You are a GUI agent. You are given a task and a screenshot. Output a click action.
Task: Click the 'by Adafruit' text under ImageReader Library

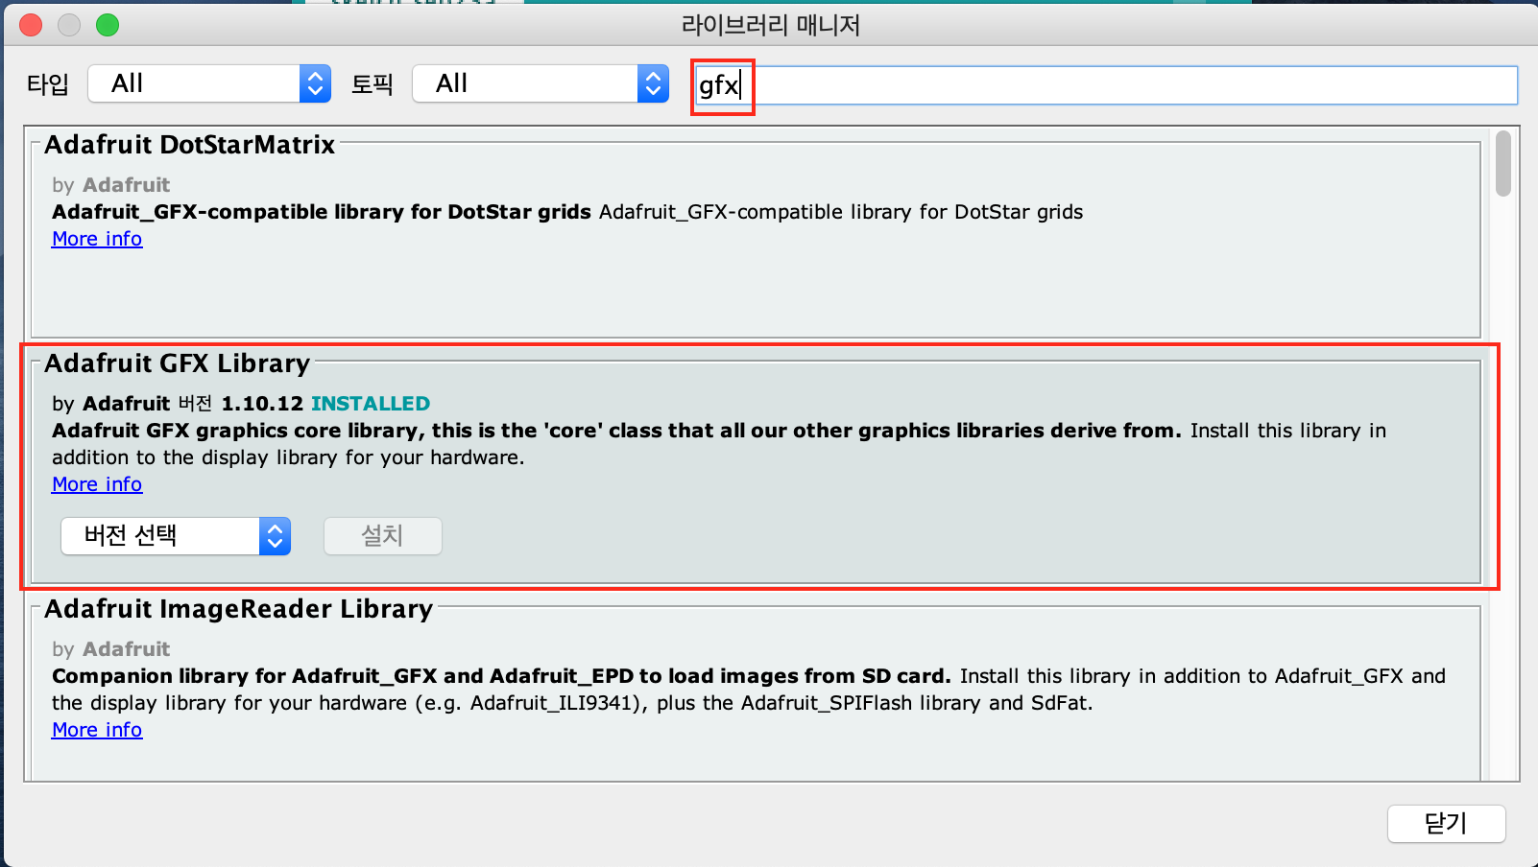pyautogui.click(x=111, y=649)
